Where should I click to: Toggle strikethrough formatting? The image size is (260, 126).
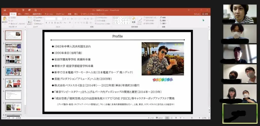pyautogui.click(x=58, y=22)
